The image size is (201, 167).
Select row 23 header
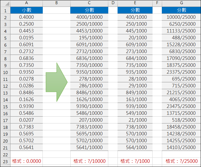click(x=5, y=161)
